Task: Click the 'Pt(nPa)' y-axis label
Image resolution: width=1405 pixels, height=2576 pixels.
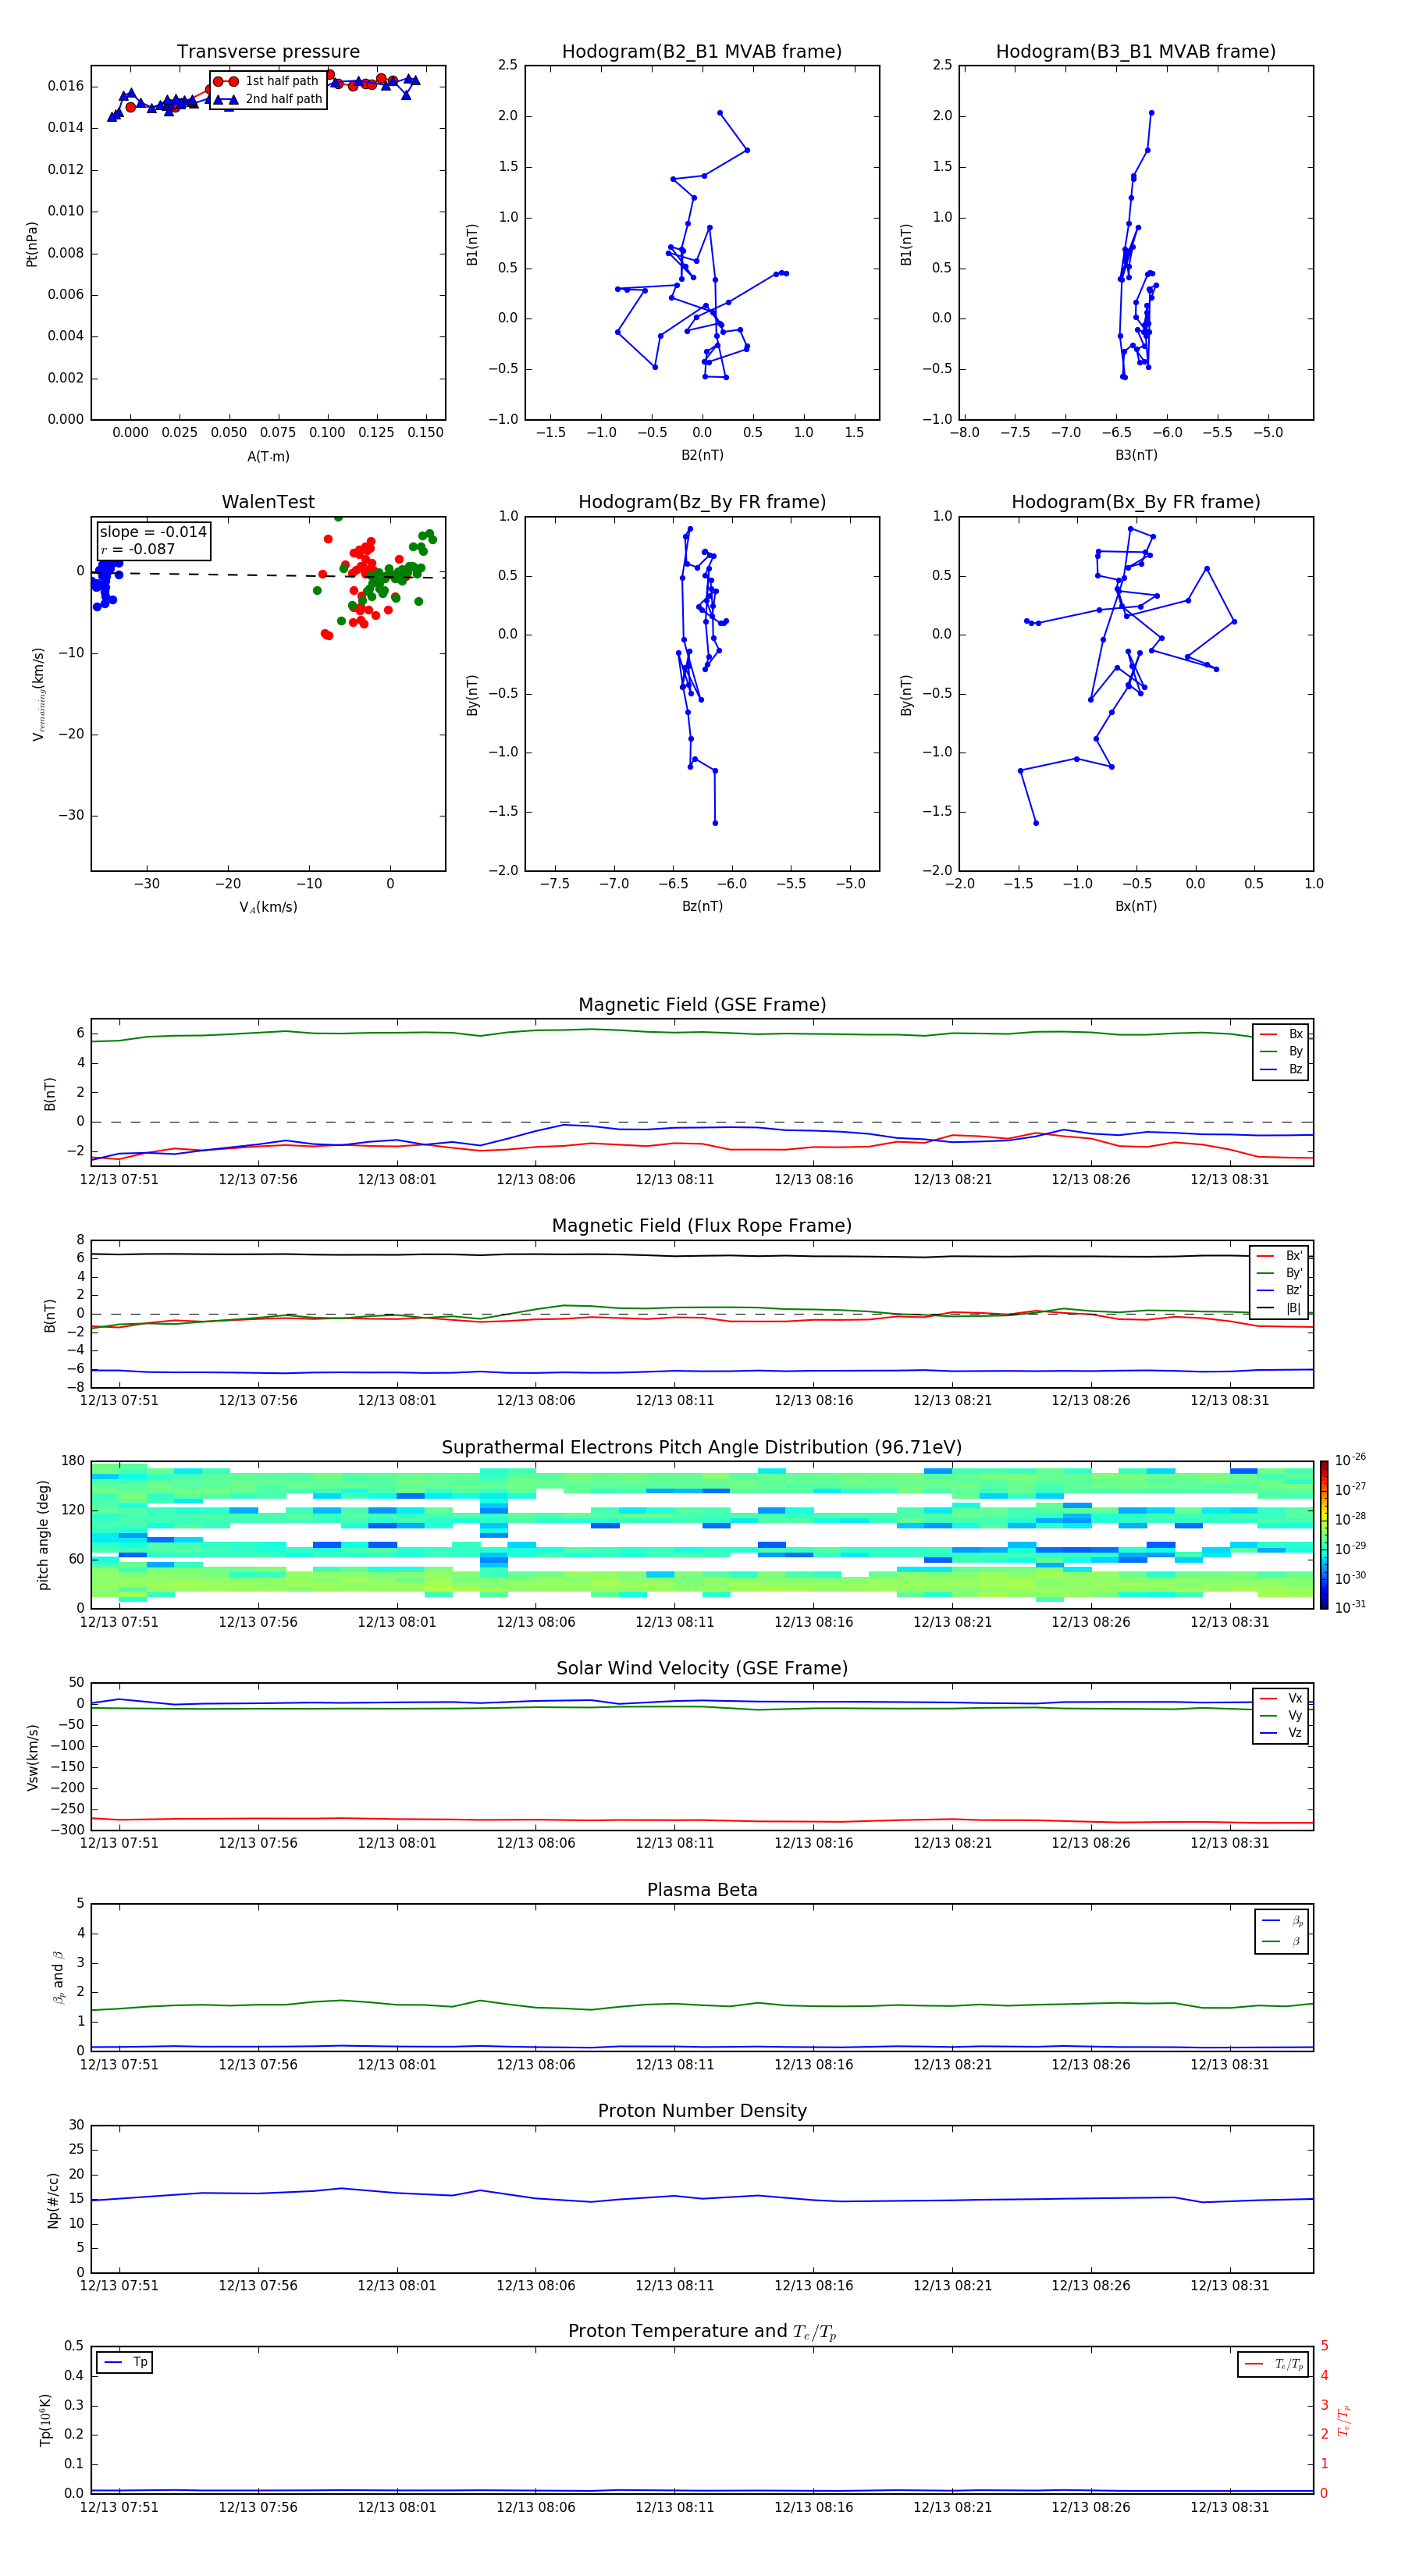Action: [x=31, y=244]
